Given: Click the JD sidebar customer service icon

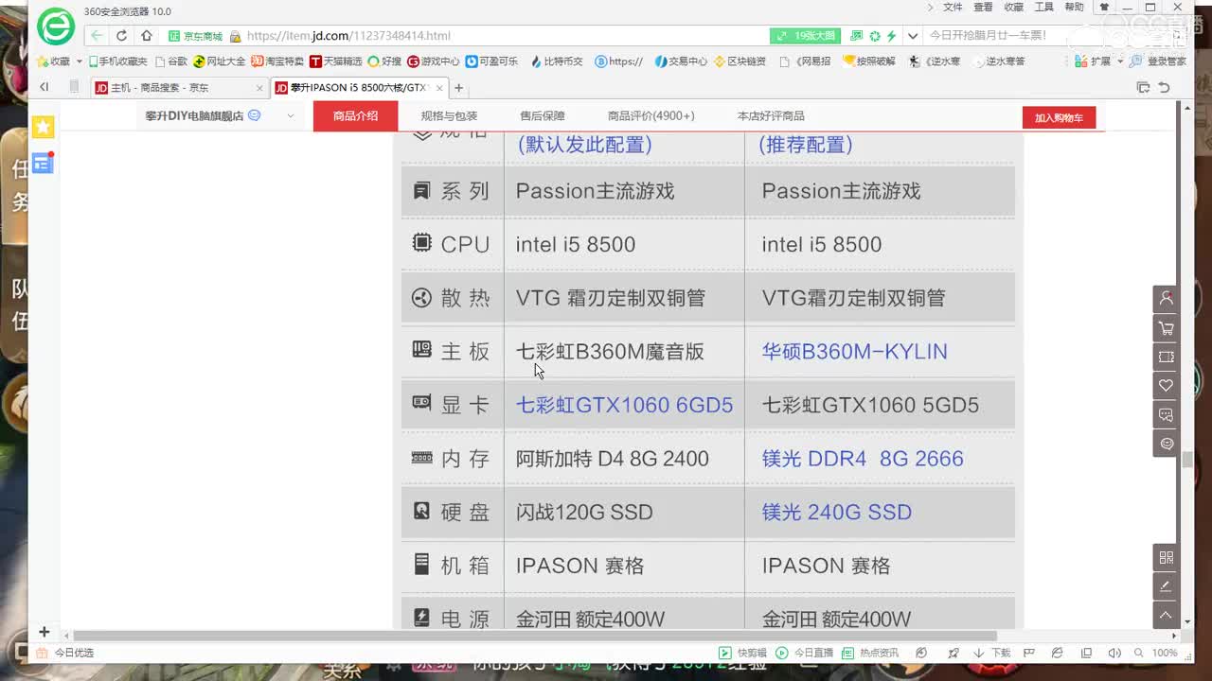Looking at the screenshot, I should 1166,444.
